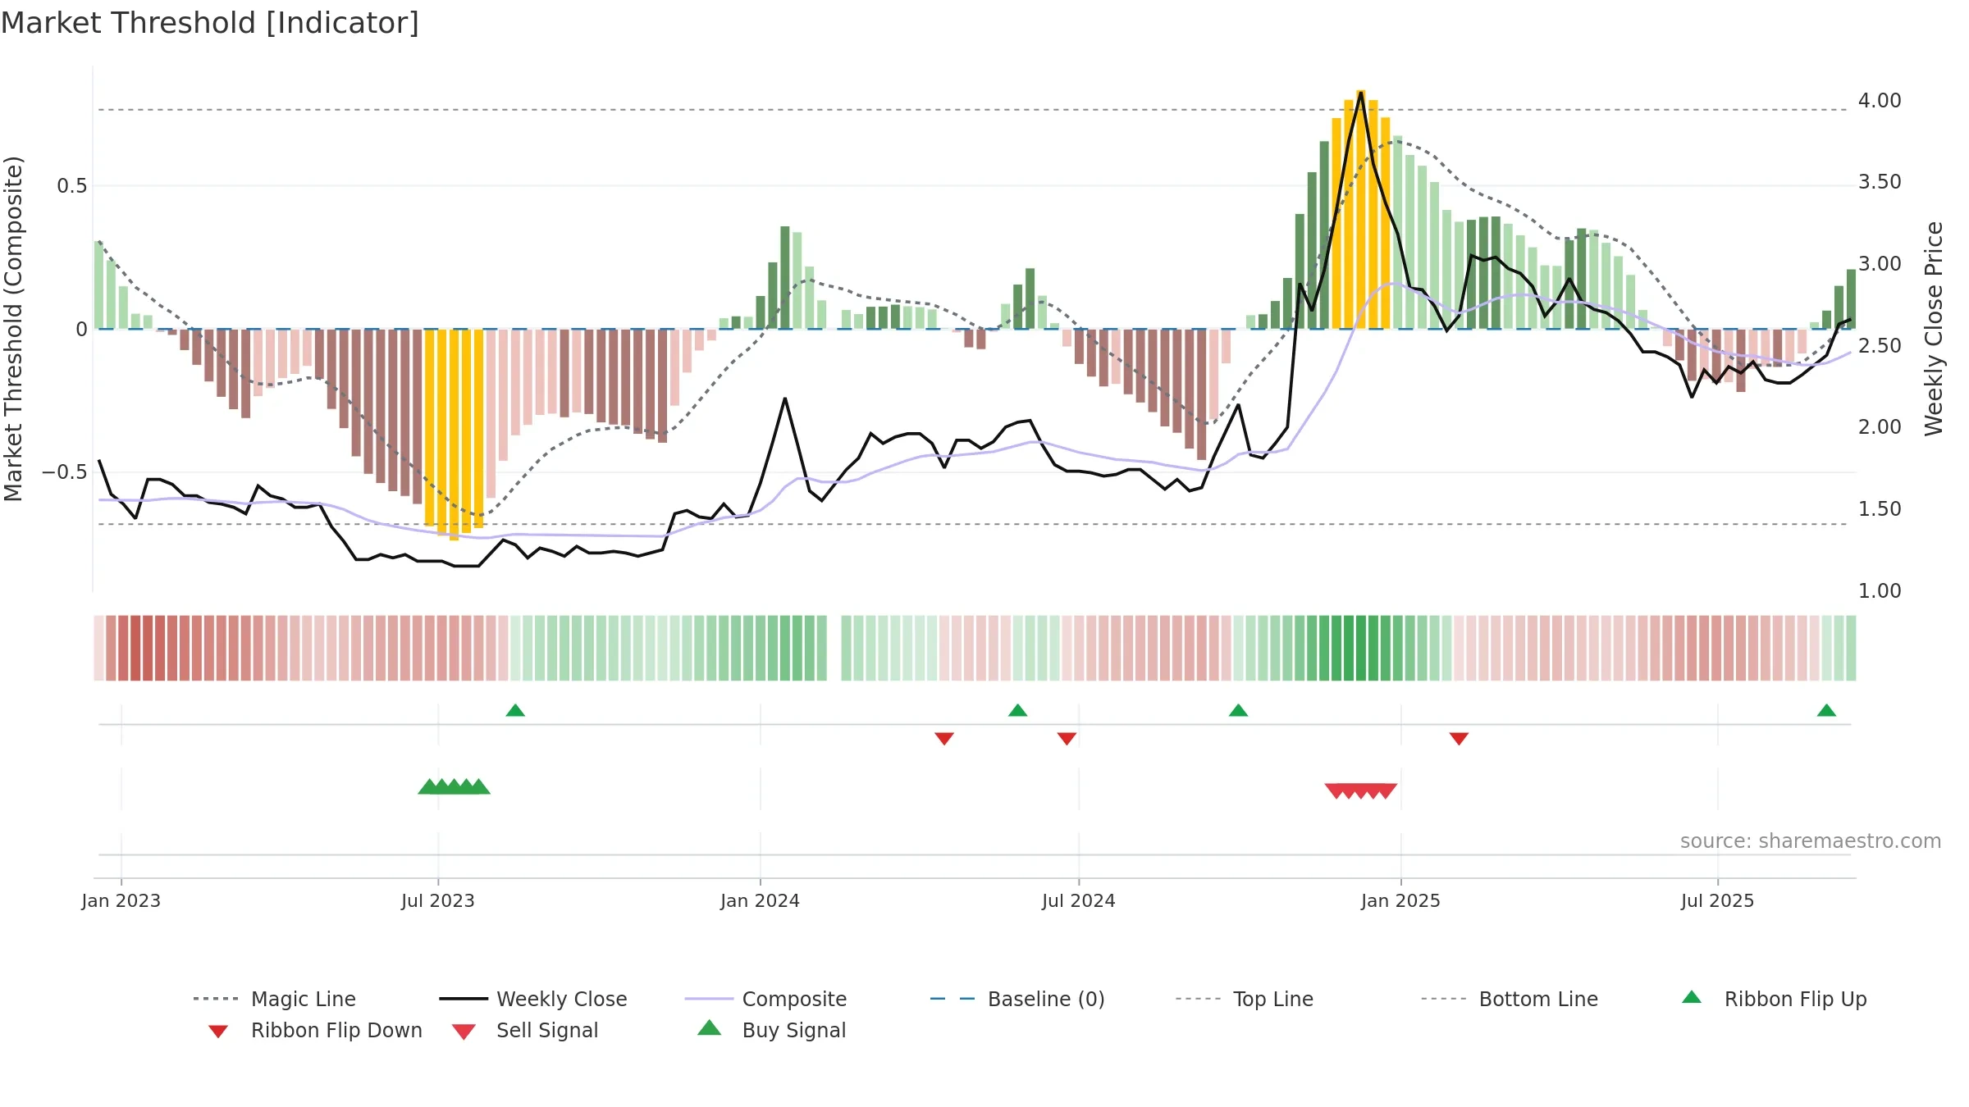Click the ribbon flip up marker after Jul 2025
Screen dimensions: 1969x1107
(1826, 710)
